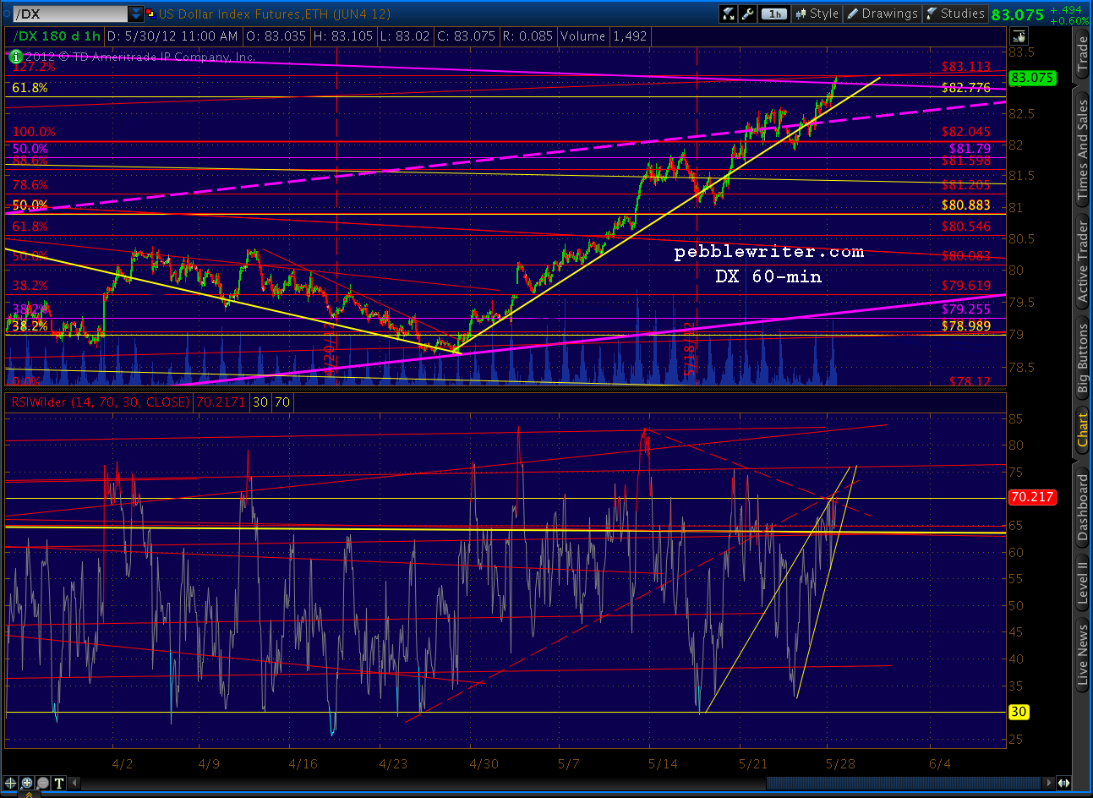Open the Drawings menu
1093x798 pixels.
[882, 14]
